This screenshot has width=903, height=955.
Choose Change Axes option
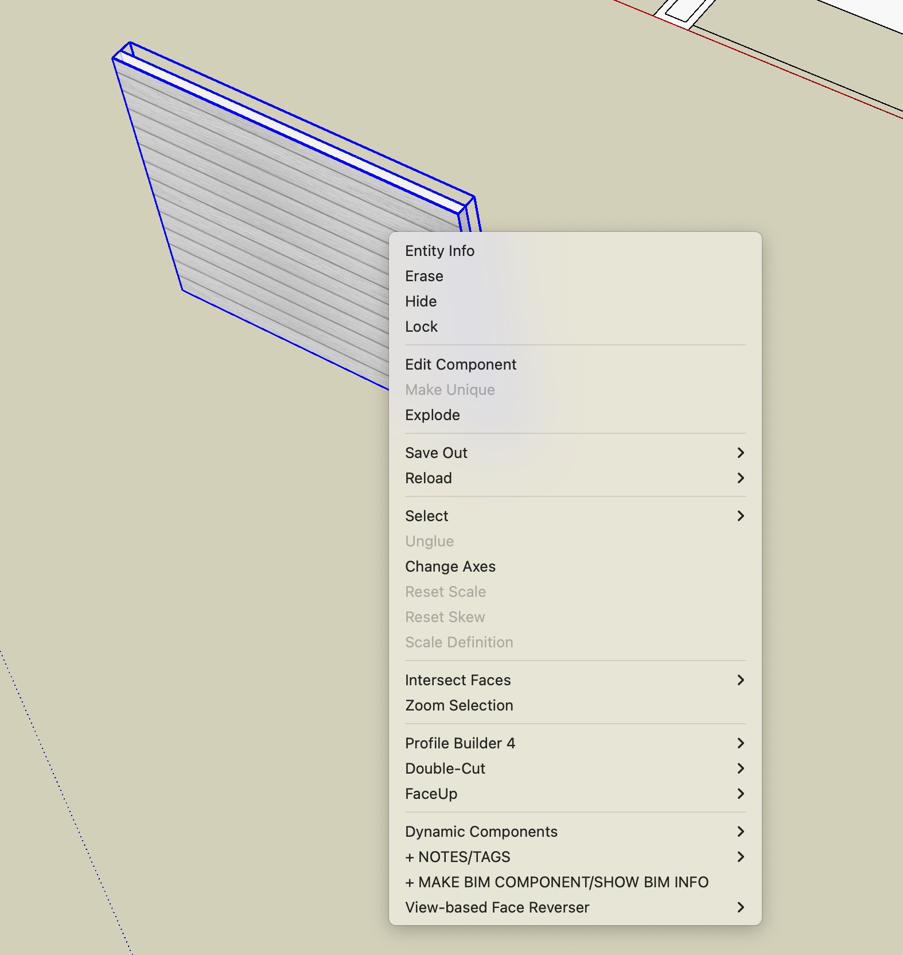tap(450, 566)
